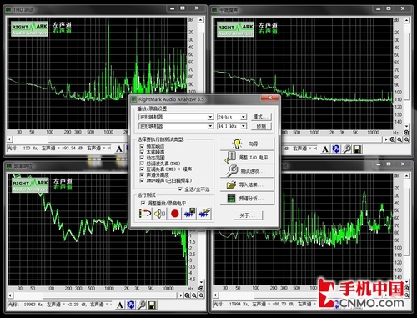Click the A text icon in THD window
Image resolution: width=417 pixels, height=318 pixels.
[x=119, y=149]
